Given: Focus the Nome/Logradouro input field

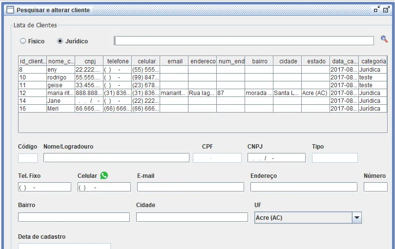Looking at the screenshot, I should click(116, 158).
